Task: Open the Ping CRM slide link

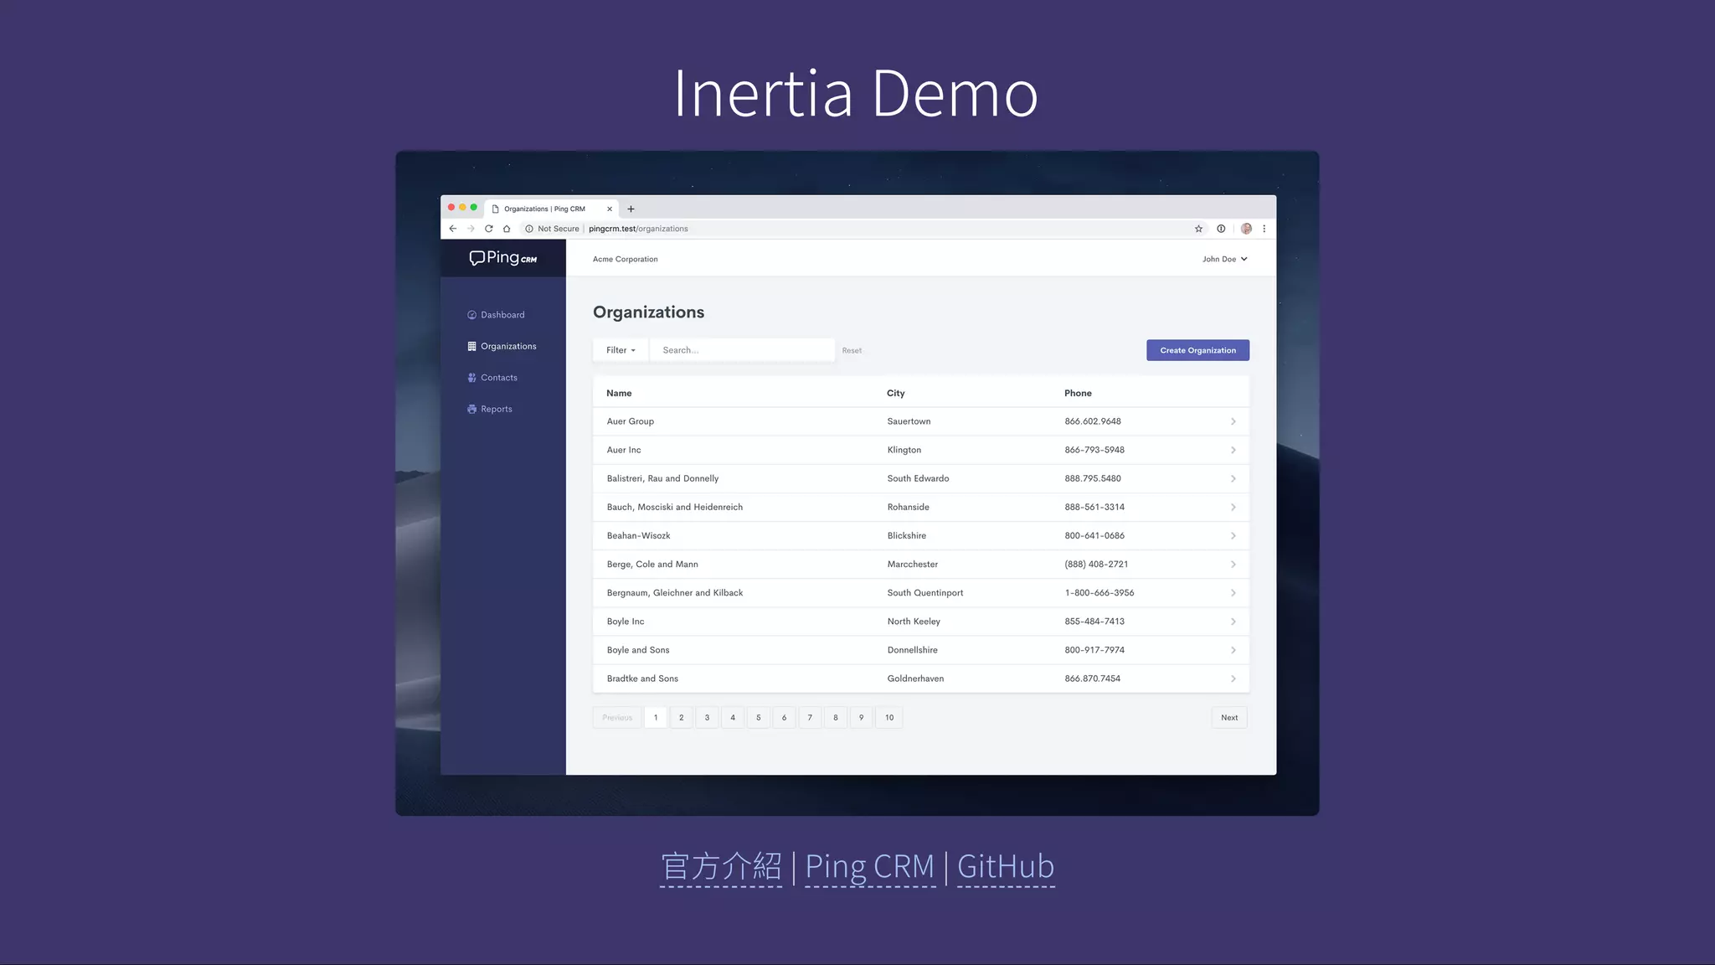Action: click(x=869, y=867)
